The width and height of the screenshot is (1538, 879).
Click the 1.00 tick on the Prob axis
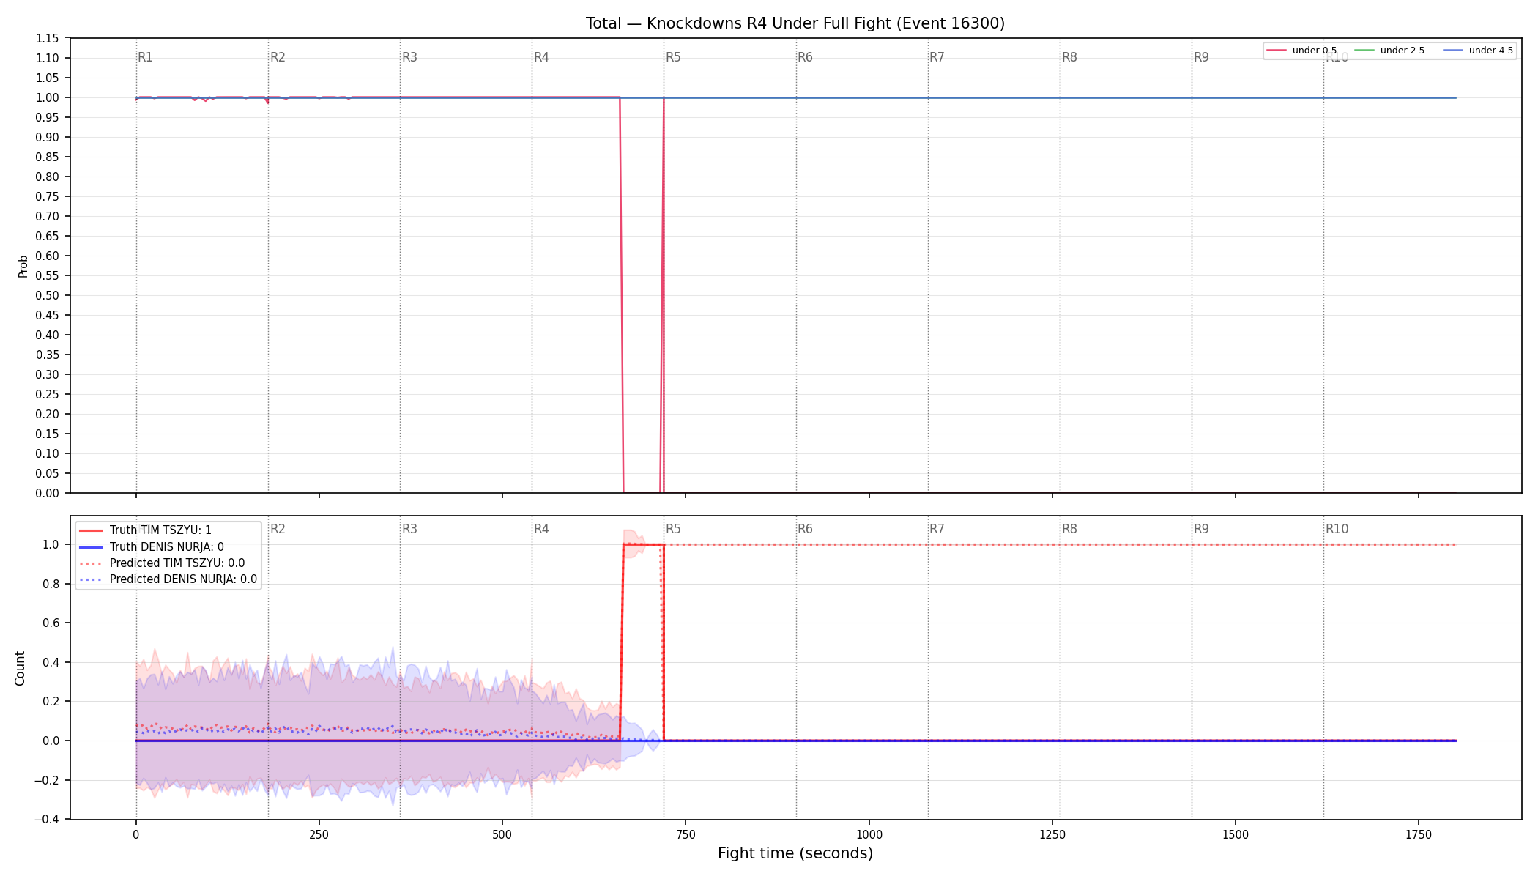coord(48,97)
